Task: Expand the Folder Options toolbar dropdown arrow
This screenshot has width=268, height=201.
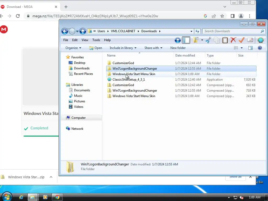Action: (202, 40)
